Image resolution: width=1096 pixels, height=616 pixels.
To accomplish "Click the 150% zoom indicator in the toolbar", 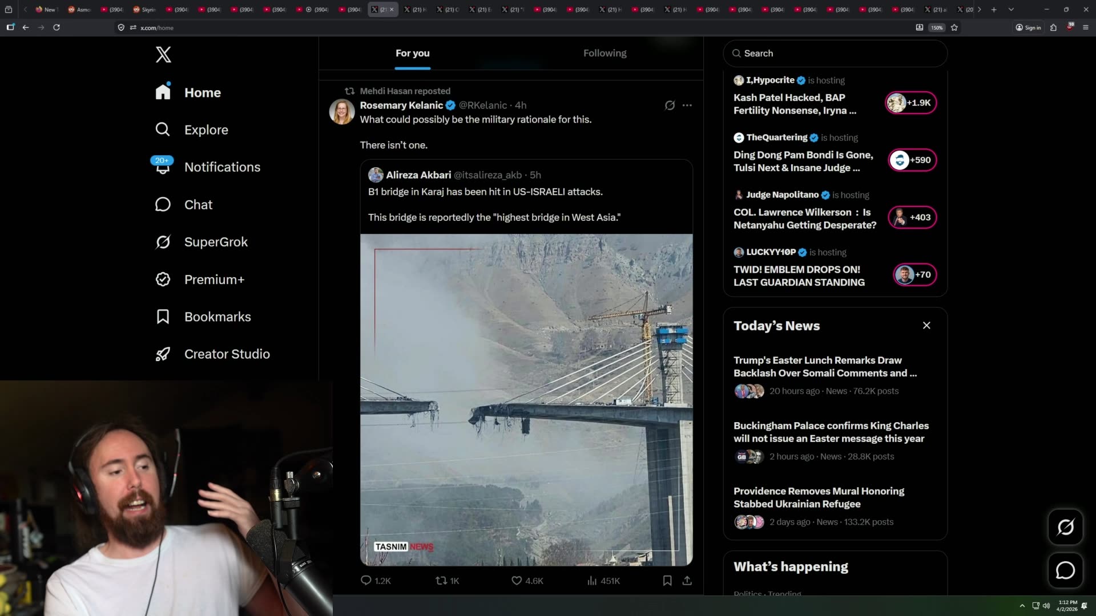I will coord(936,27).
